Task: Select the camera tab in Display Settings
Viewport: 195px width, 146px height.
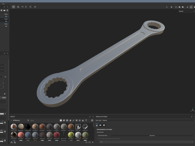Action: tap(100, 125)
